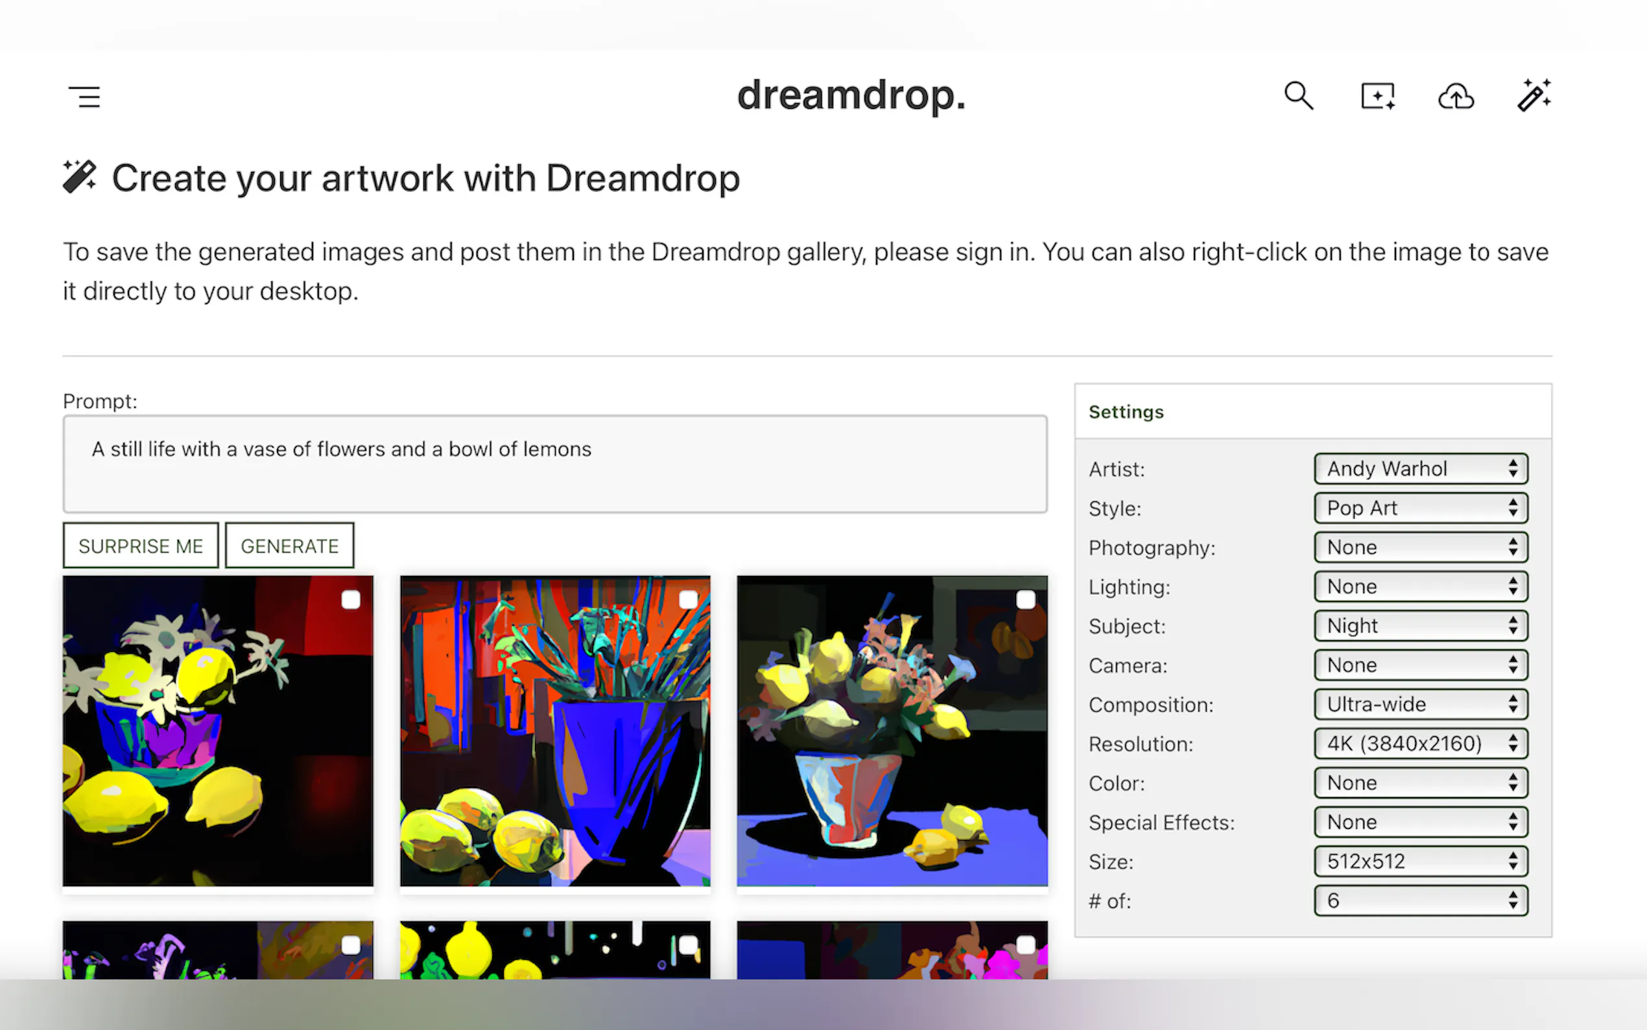1647x1030 pixels.
Task: Click the cloud upload icon
Action: (1456, 96)
